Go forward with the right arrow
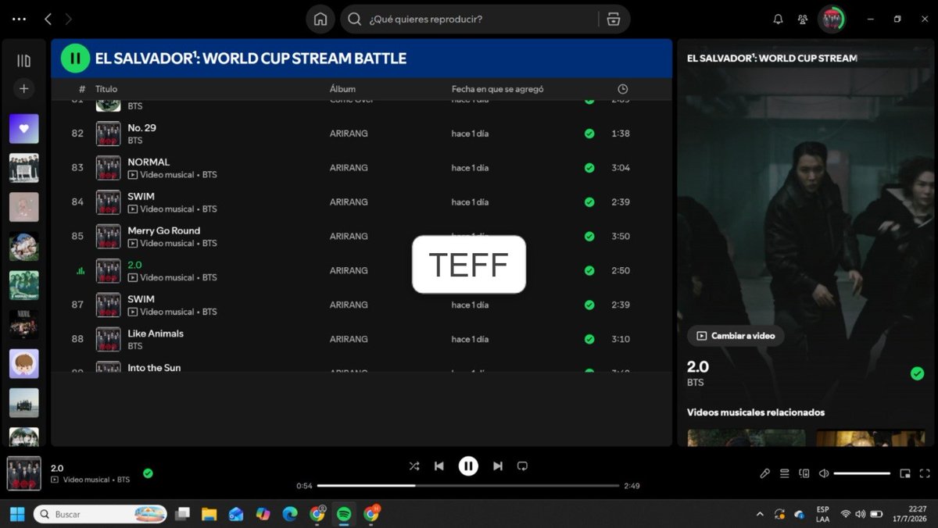Viewport: 938px width, 528px height. pos(69,19)
